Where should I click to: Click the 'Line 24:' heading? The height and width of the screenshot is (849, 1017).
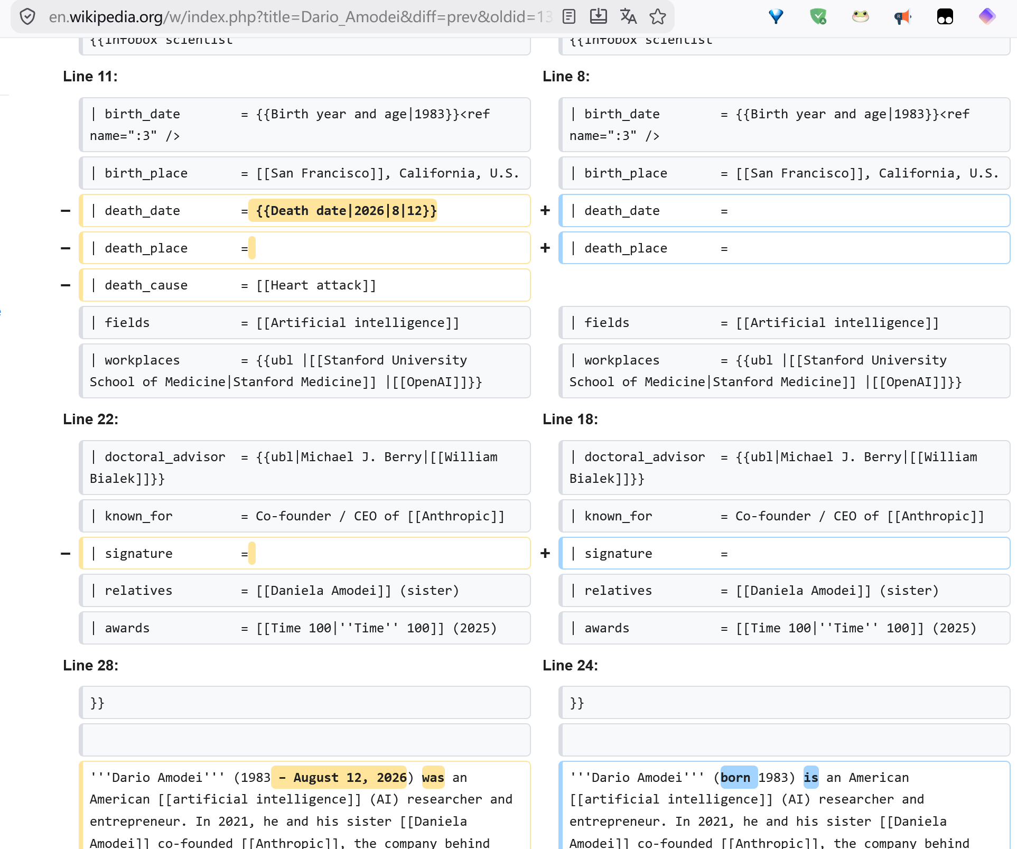(x=570, y=666)
